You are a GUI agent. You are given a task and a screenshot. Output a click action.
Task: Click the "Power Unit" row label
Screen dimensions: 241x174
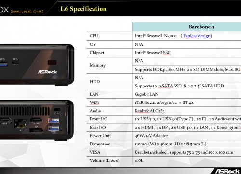tap(100, 136)
